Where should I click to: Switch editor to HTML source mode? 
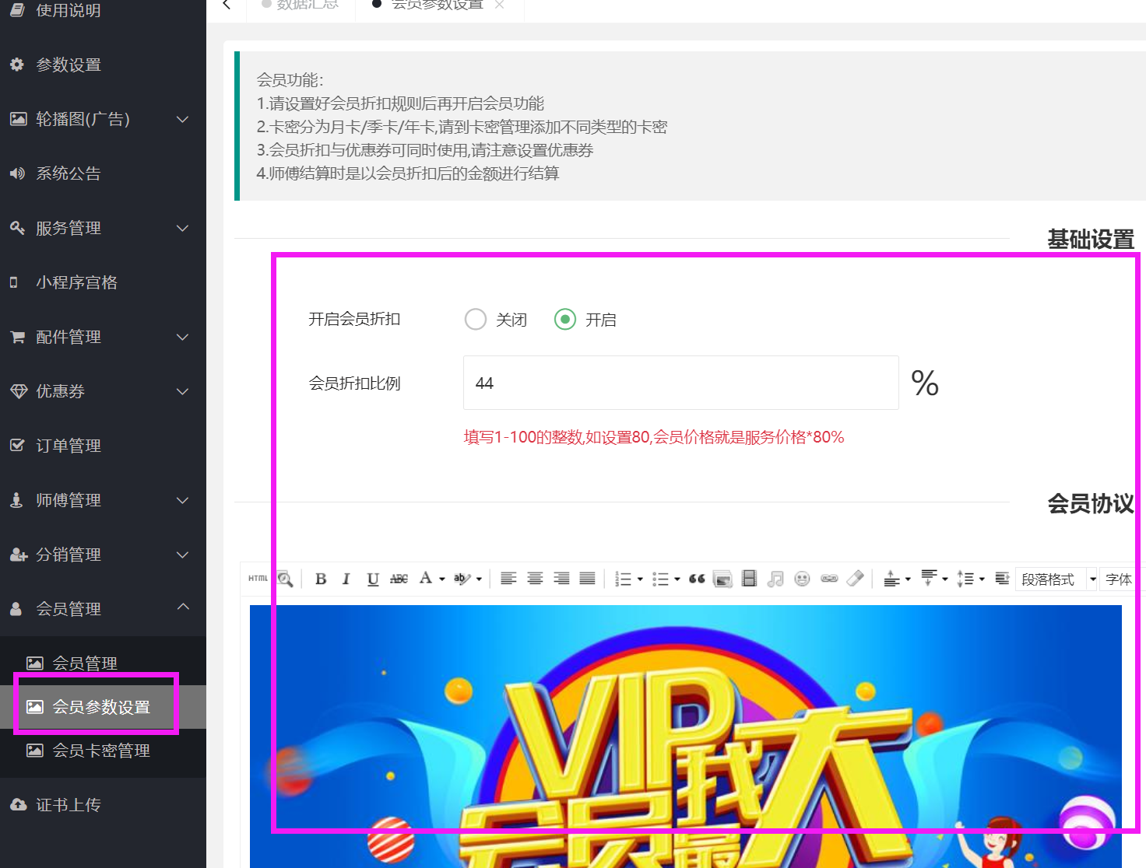pos(258,579)
